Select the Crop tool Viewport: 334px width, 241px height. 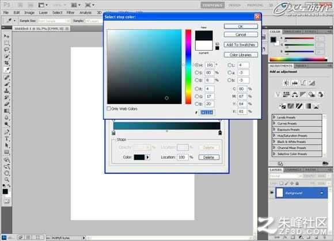(6, 63)
